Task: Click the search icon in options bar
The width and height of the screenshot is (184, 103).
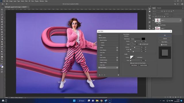Action: click(175, 4)
